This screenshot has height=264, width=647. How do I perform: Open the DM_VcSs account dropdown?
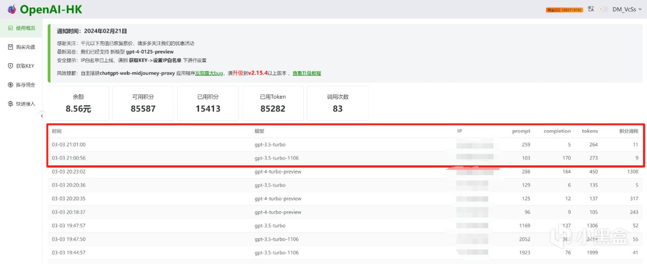coord(627,9)
